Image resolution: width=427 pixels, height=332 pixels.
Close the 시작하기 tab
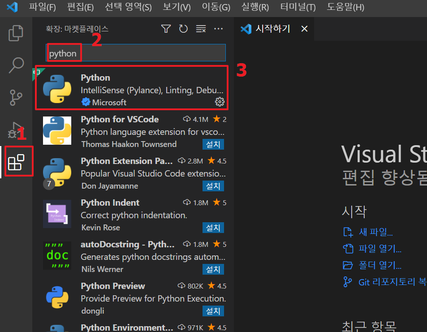pos(304,29)
